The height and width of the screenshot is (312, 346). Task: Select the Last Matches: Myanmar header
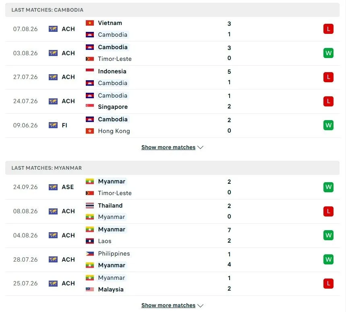click(x=172, y=168)
